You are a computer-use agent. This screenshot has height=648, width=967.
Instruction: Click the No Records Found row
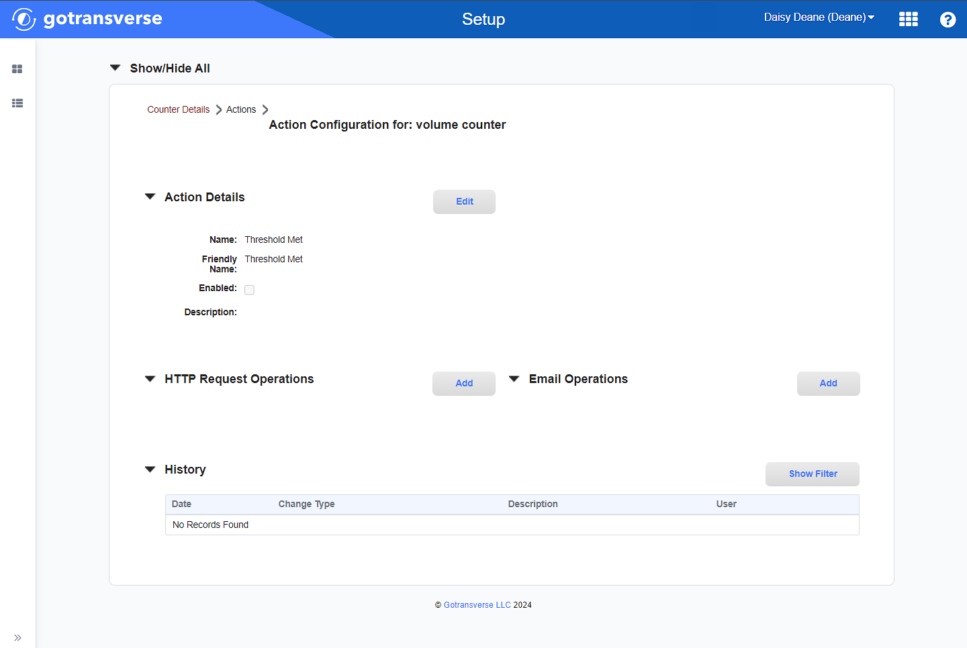pos(512,525)
